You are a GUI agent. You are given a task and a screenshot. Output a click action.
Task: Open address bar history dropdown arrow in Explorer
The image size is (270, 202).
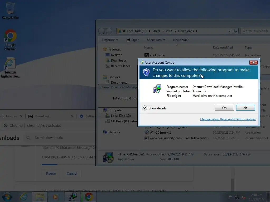pos(229,31)
